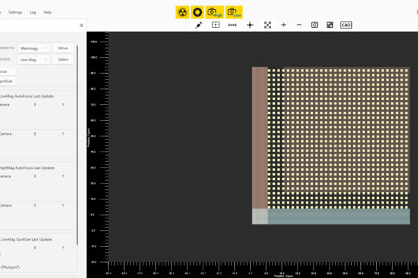Activate the distance measurement ruler tool
418x278 pixels.
(x=233, y=25)
